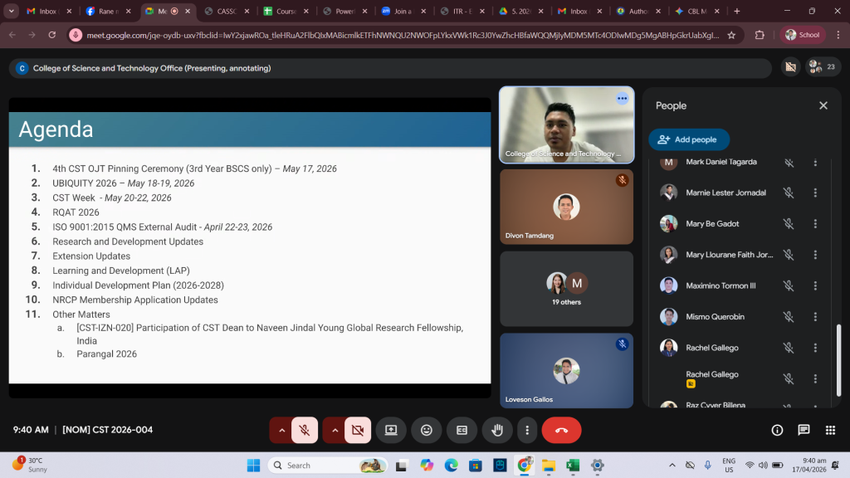Click the Add people button

click(688, 139)
